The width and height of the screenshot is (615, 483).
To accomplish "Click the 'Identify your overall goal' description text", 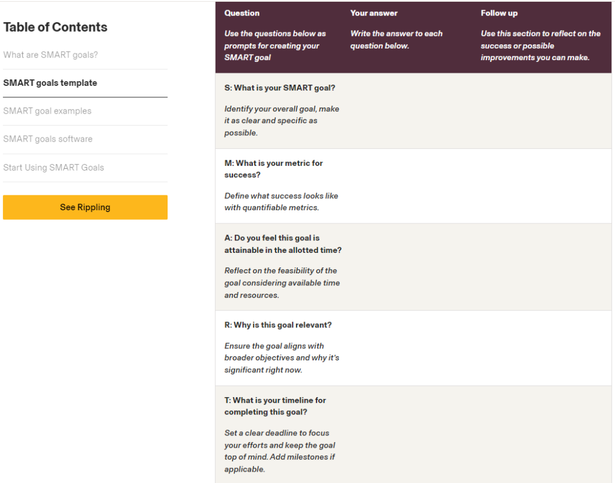I will pos(282,121).
